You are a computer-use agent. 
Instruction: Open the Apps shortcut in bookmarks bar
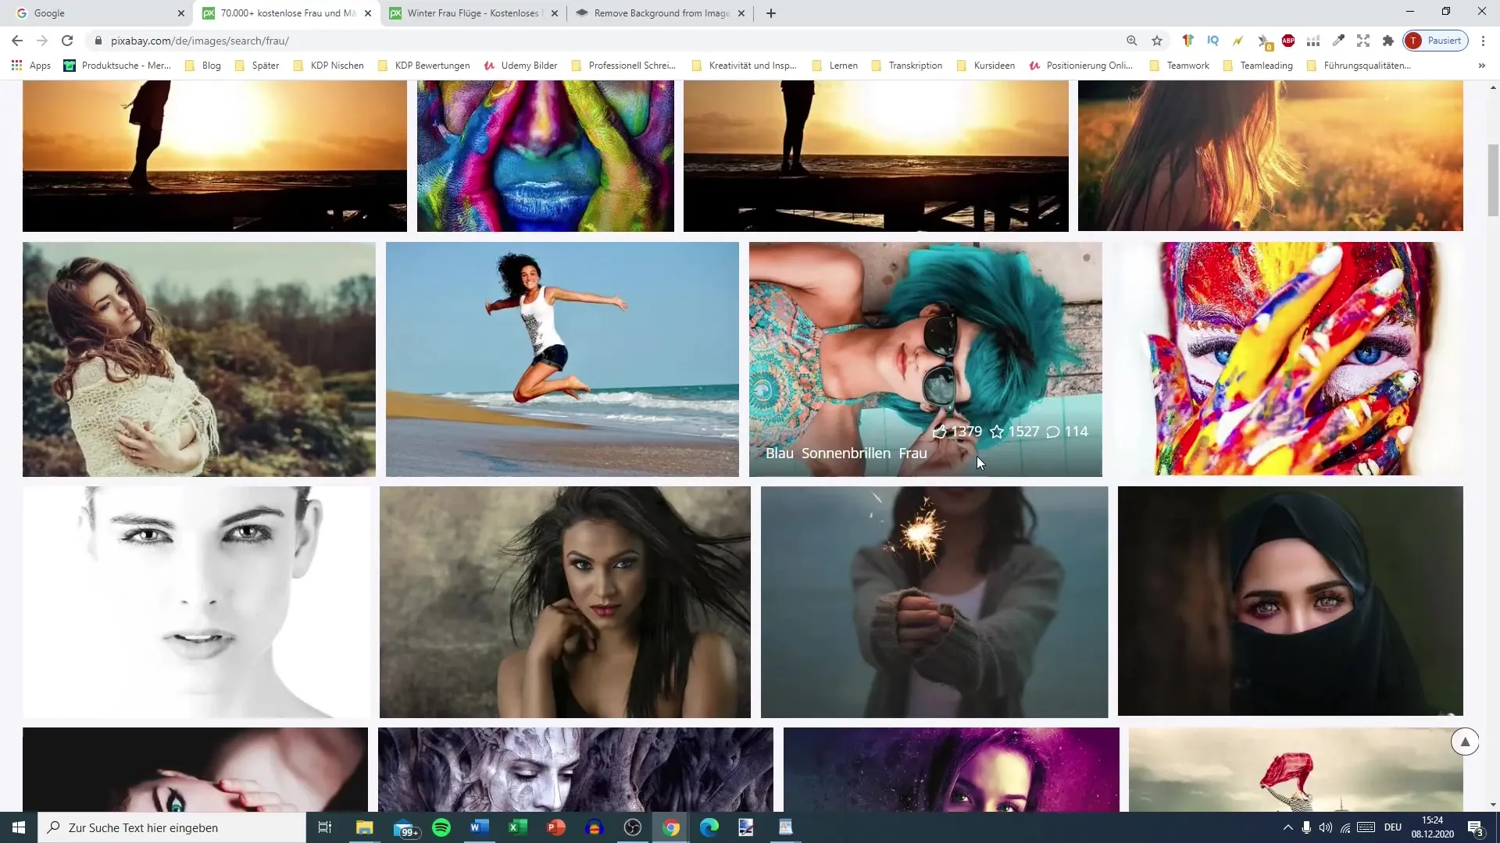(31, 66)
